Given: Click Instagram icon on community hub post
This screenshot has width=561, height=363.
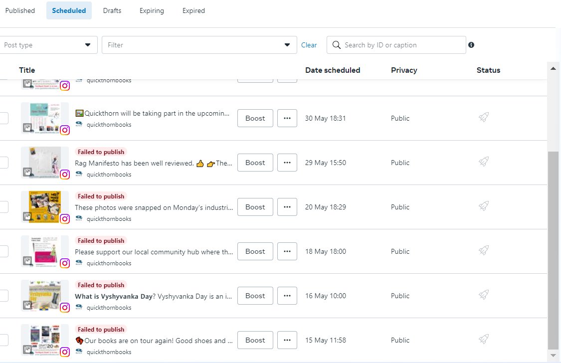Looking at the screenshot, I should pyautogui.click(x=65, y=263).
